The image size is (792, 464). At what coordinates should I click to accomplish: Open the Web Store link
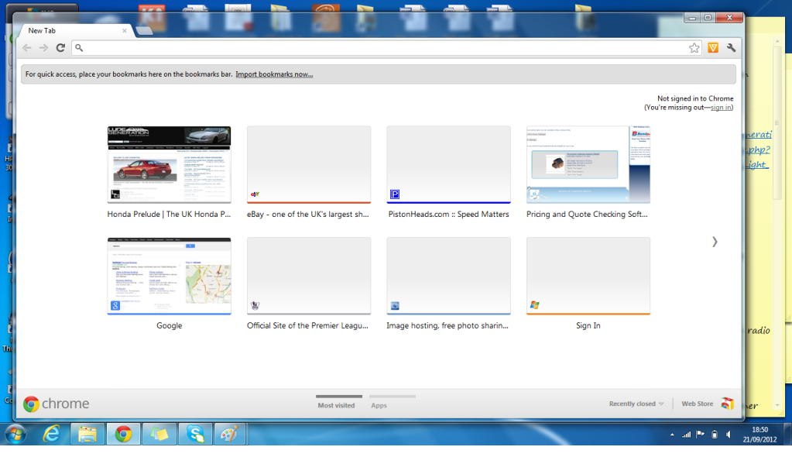coord(697,404)
